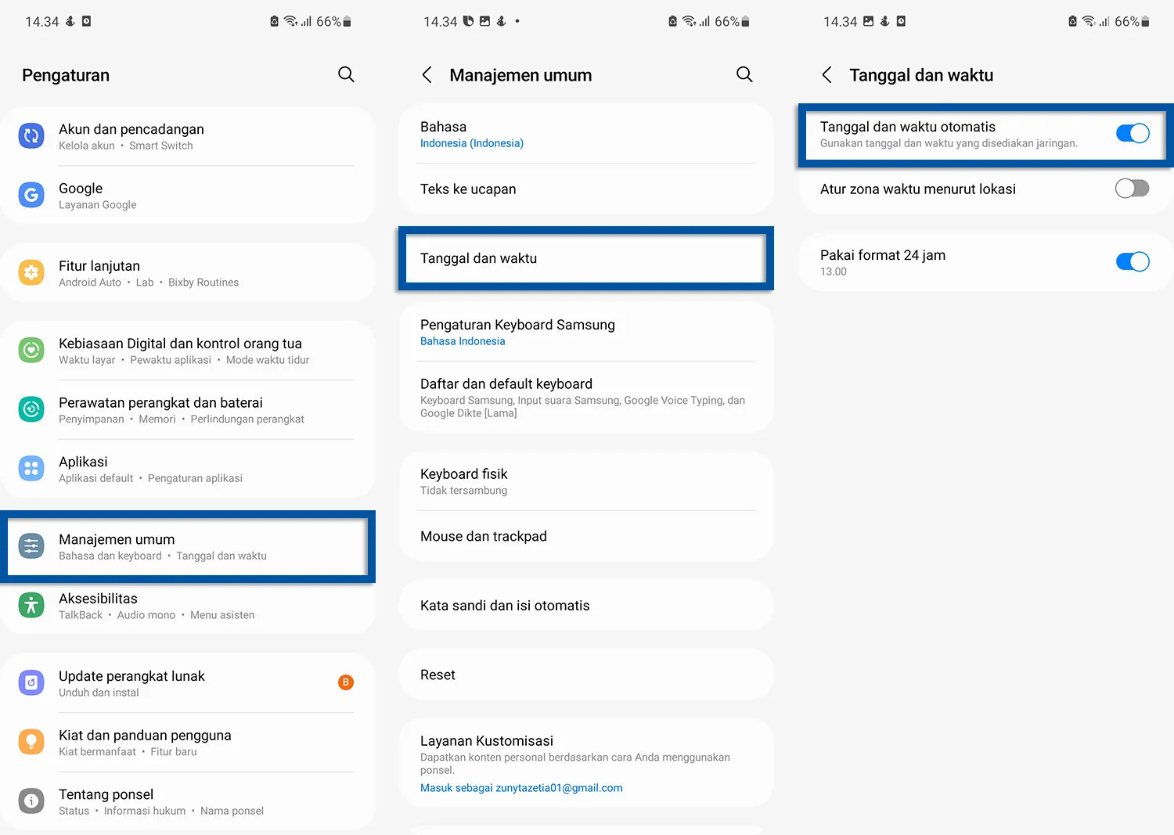Turn off Pakai format 24 jam
1174x835 pixels.
coord(1132,261)
